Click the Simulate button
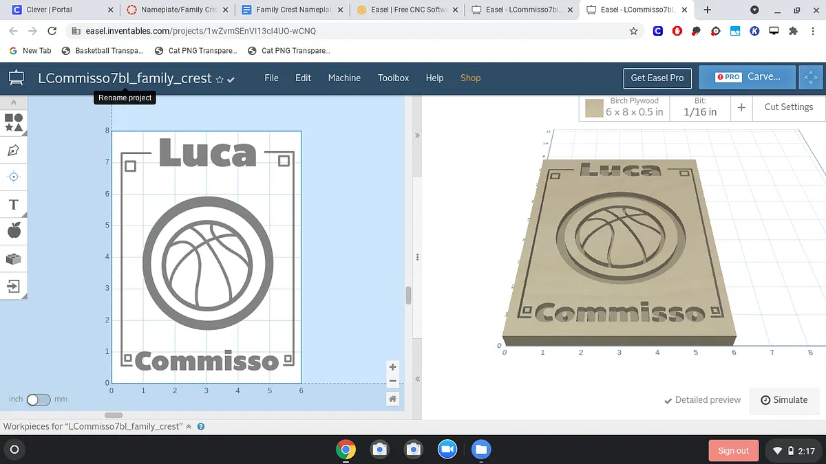This screenshot has height=464, width=826. click(785, 400)
